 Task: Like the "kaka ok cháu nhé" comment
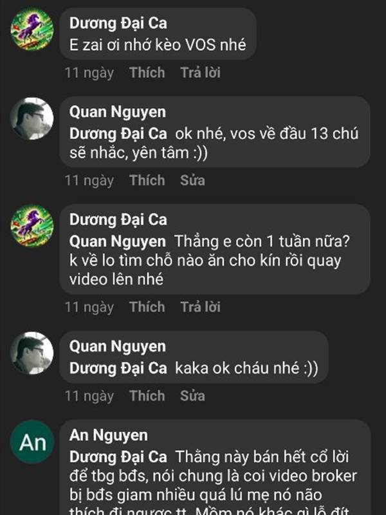click(x=147, y=396)
